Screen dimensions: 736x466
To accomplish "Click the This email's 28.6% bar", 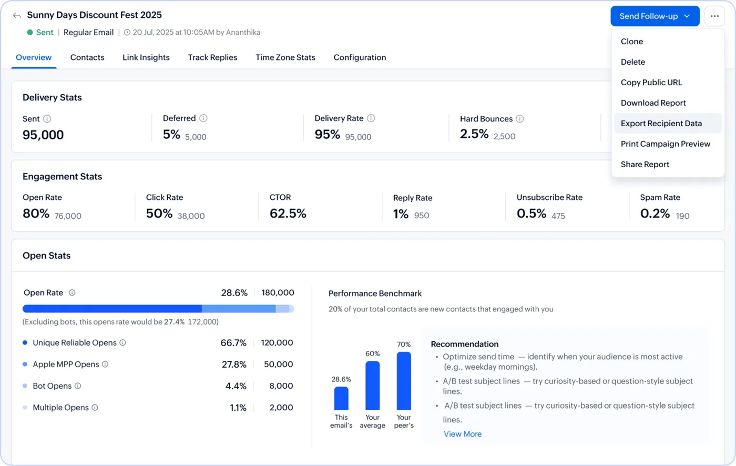I will 341,398.
